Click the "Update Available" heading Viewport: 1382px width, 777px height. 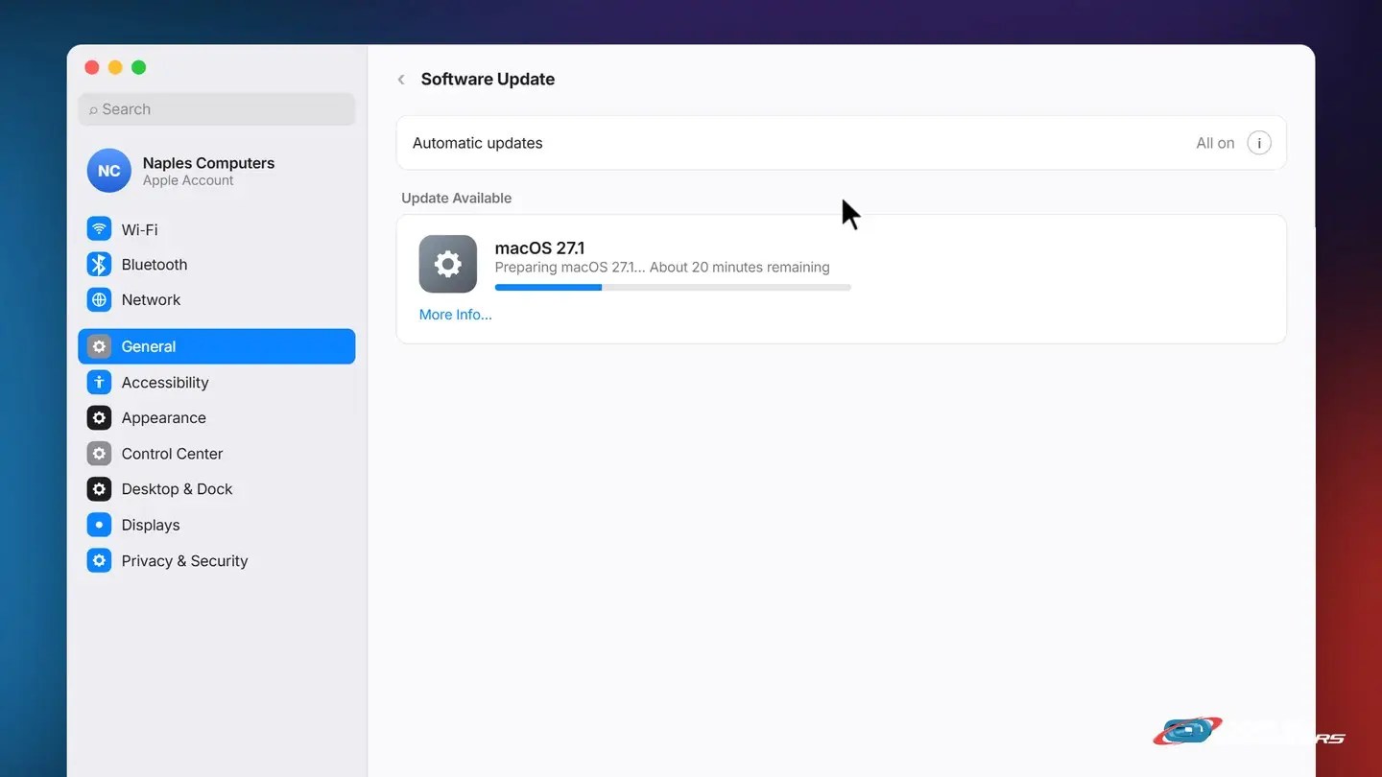pyautogui.click(x=457, y=199)
